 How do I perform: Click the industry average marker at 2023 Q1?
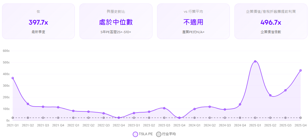click(x=134, y=118)
